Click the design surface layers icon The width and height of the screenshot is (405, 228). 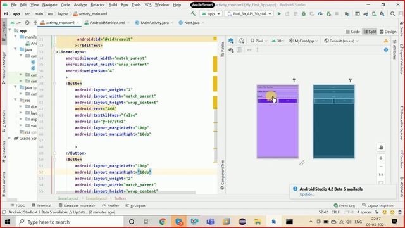(231, 41)
